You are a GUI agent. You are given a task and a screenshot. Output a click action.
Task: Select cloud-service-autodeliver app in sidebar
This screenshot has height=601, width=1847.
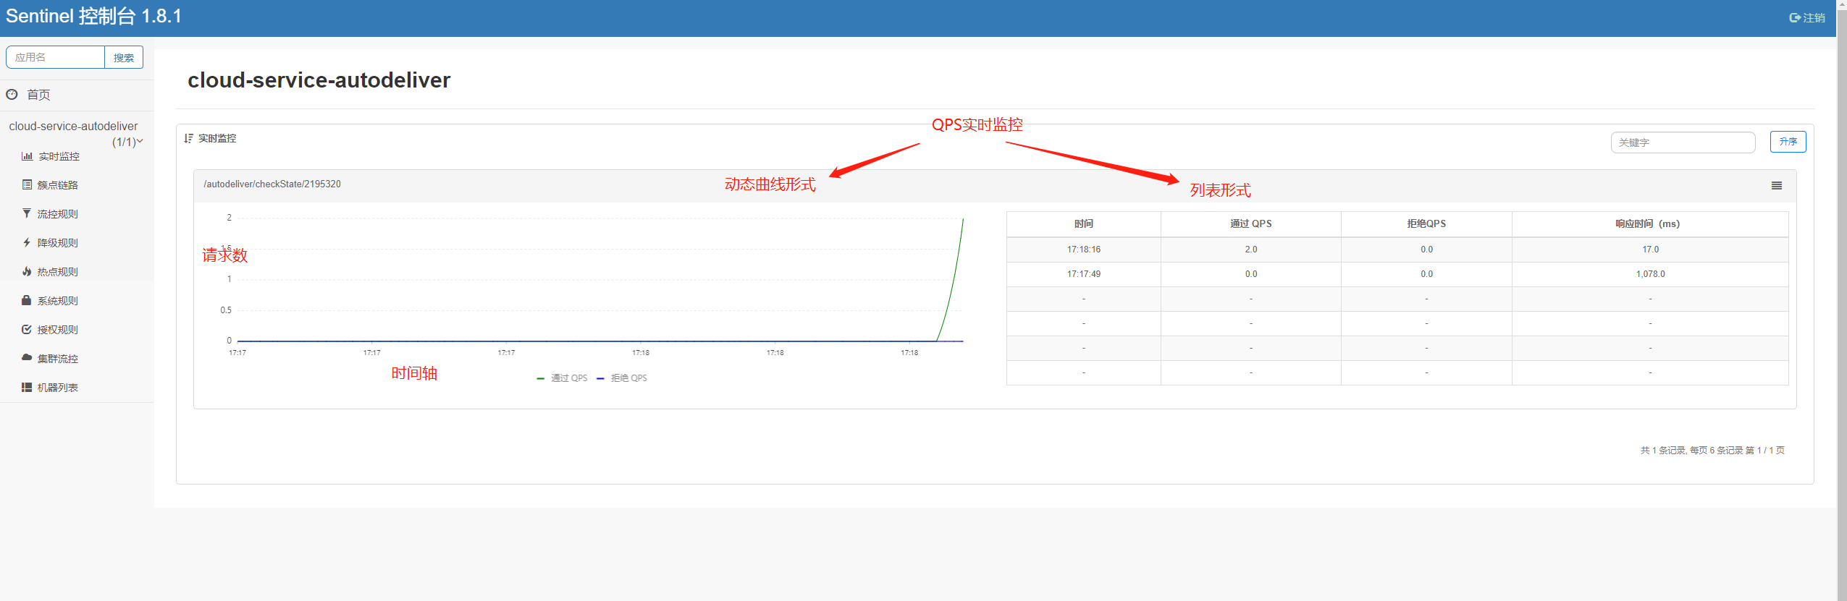point(73,126)
